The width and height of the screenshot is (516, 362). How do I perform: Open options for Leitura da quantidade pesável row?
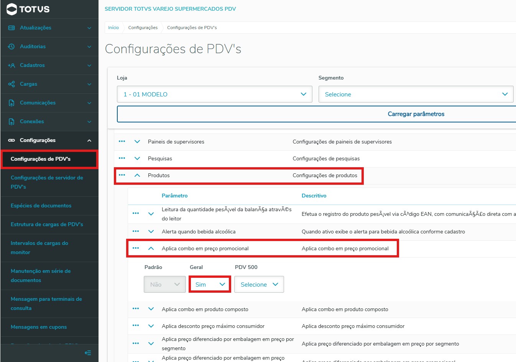pyautogui.click(x=136, y=214)
